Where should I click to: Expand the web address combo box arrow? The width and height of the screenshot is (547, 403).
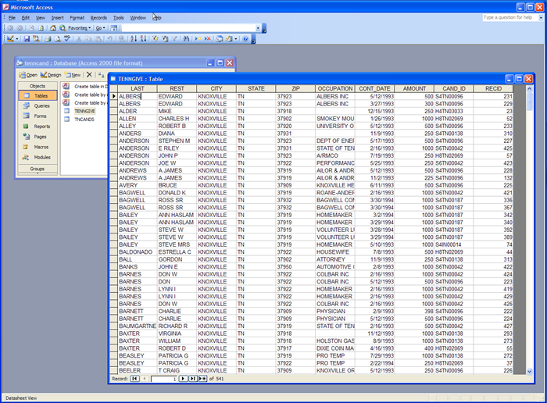[258, 28]
